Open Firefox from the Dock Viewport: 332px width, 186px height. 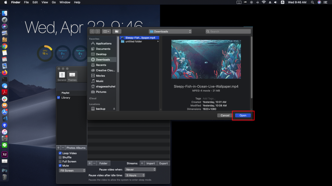point(5,73)
